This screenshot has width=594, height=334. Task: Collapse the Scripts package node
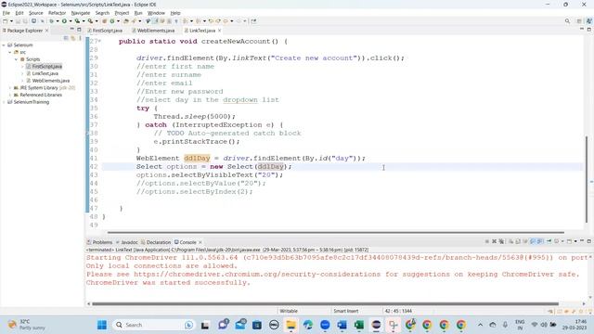(x=17, y=59)
